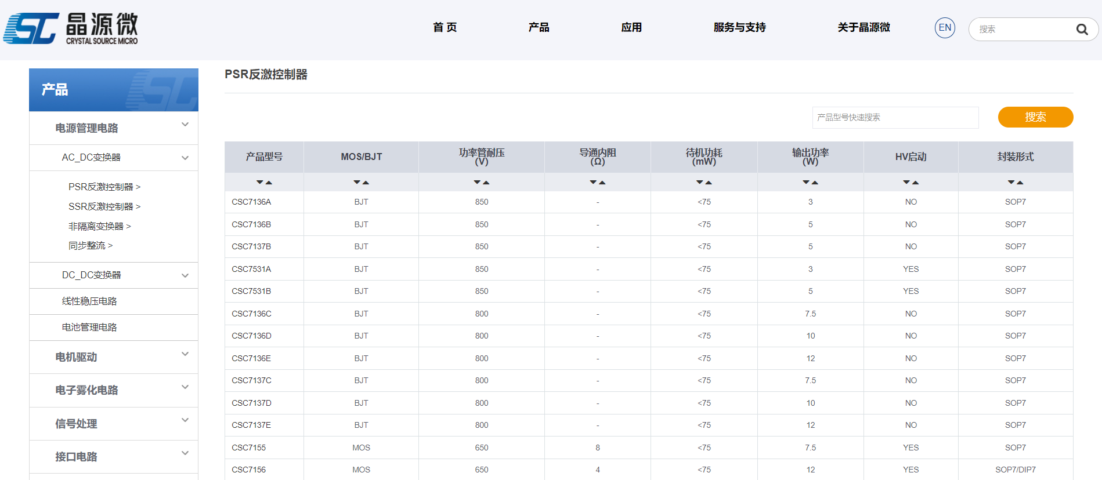Sort the 待机功耗 column with its arrows
Image resolution: width=1102 pixels, height=480 pixels.
(704, 183)
